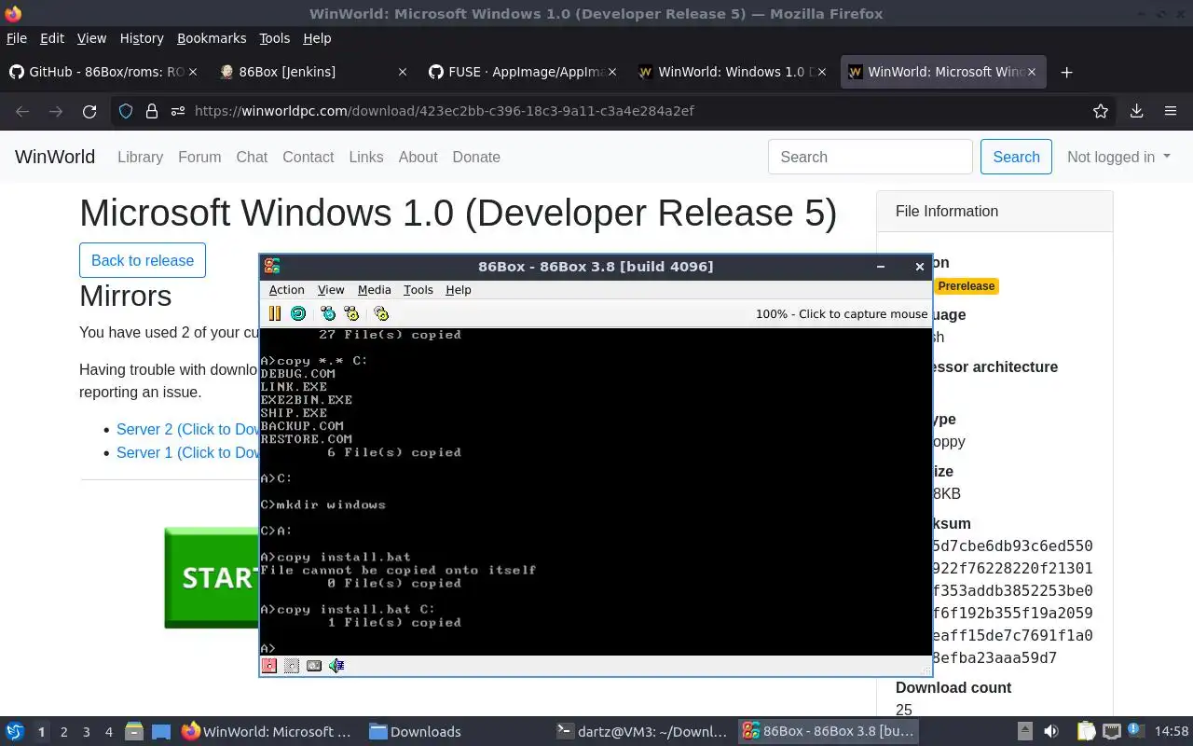The image size is (1193, 746).
Task: Open the volume icon in system tray
Action: click(x=1051, y=732)
